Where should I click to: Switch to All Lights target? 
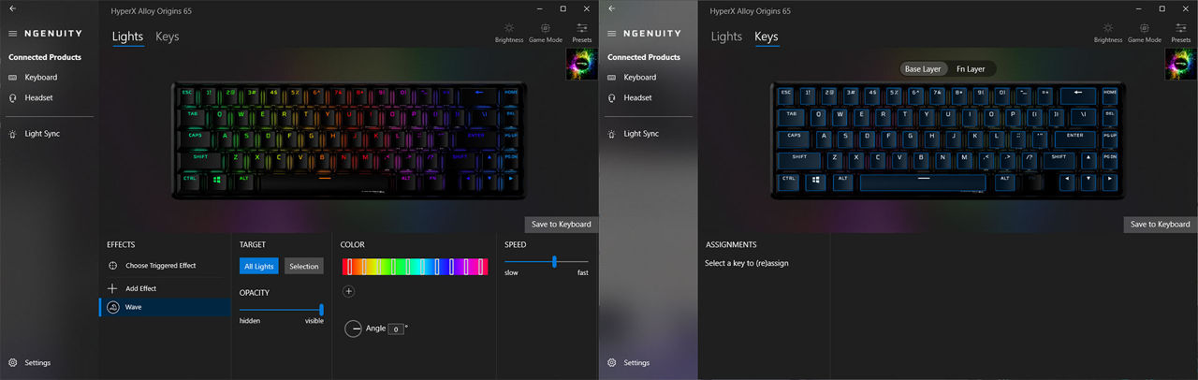click(258, 267)
